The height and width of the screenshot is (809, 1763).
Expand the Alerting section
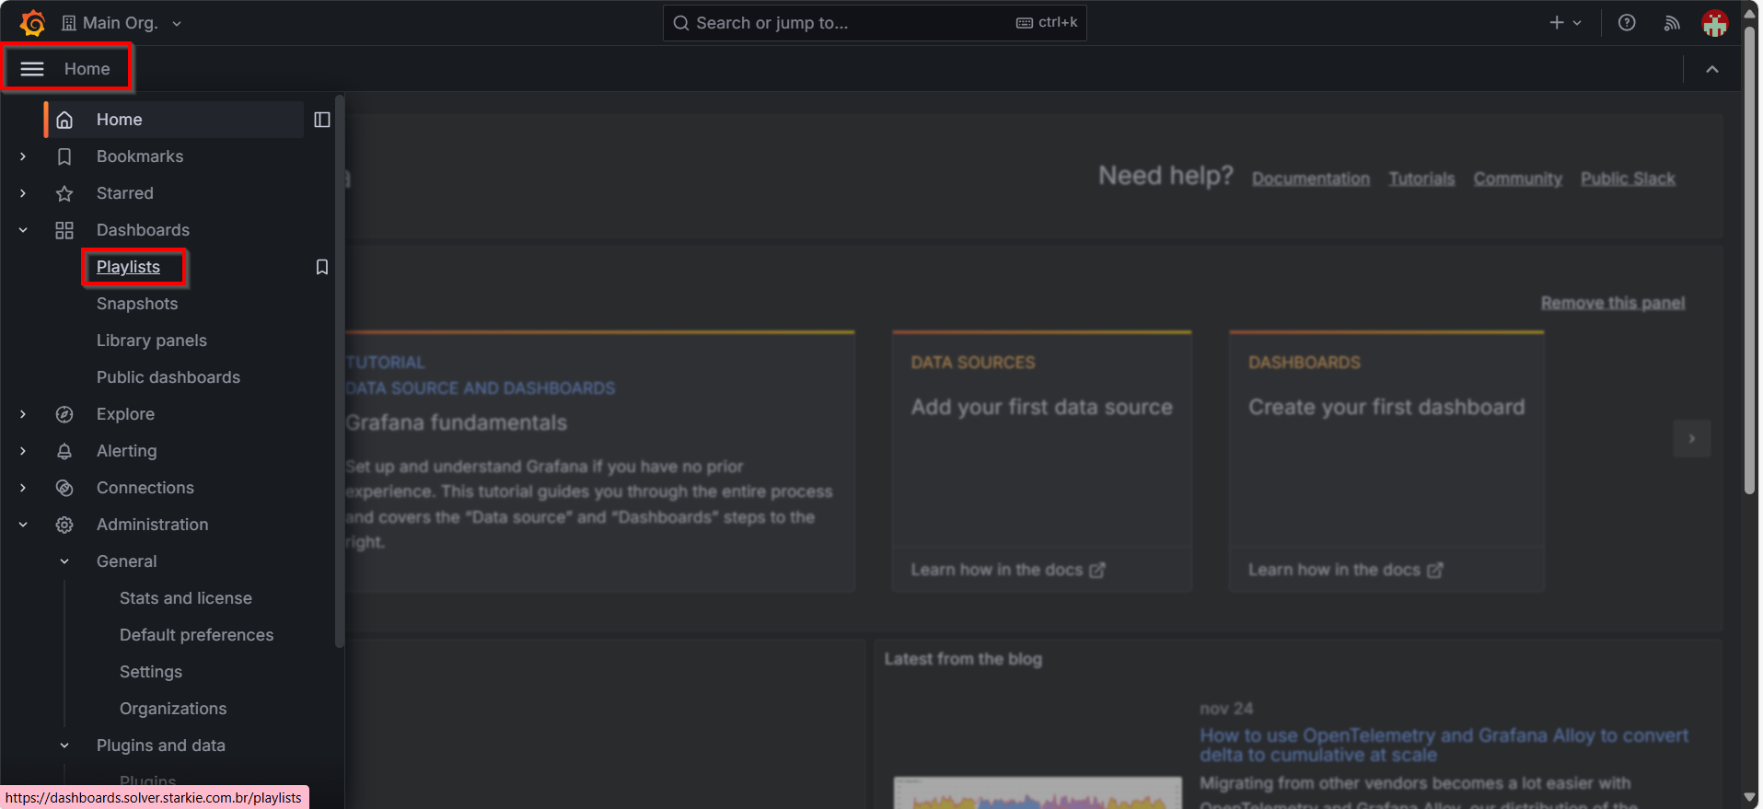pyautogui.click(x=23, y=451)
